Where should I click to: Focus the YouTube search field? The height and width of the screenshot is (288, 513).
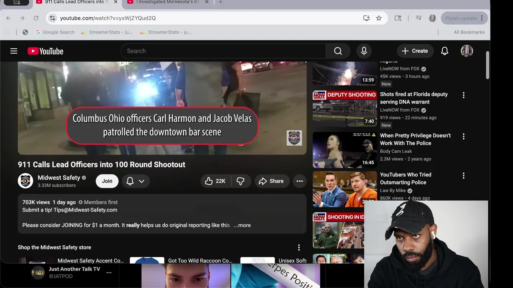(223, 51)
